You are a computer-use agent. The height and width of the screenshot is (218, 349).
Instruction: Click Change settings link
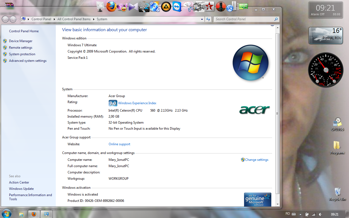(257, 160)
